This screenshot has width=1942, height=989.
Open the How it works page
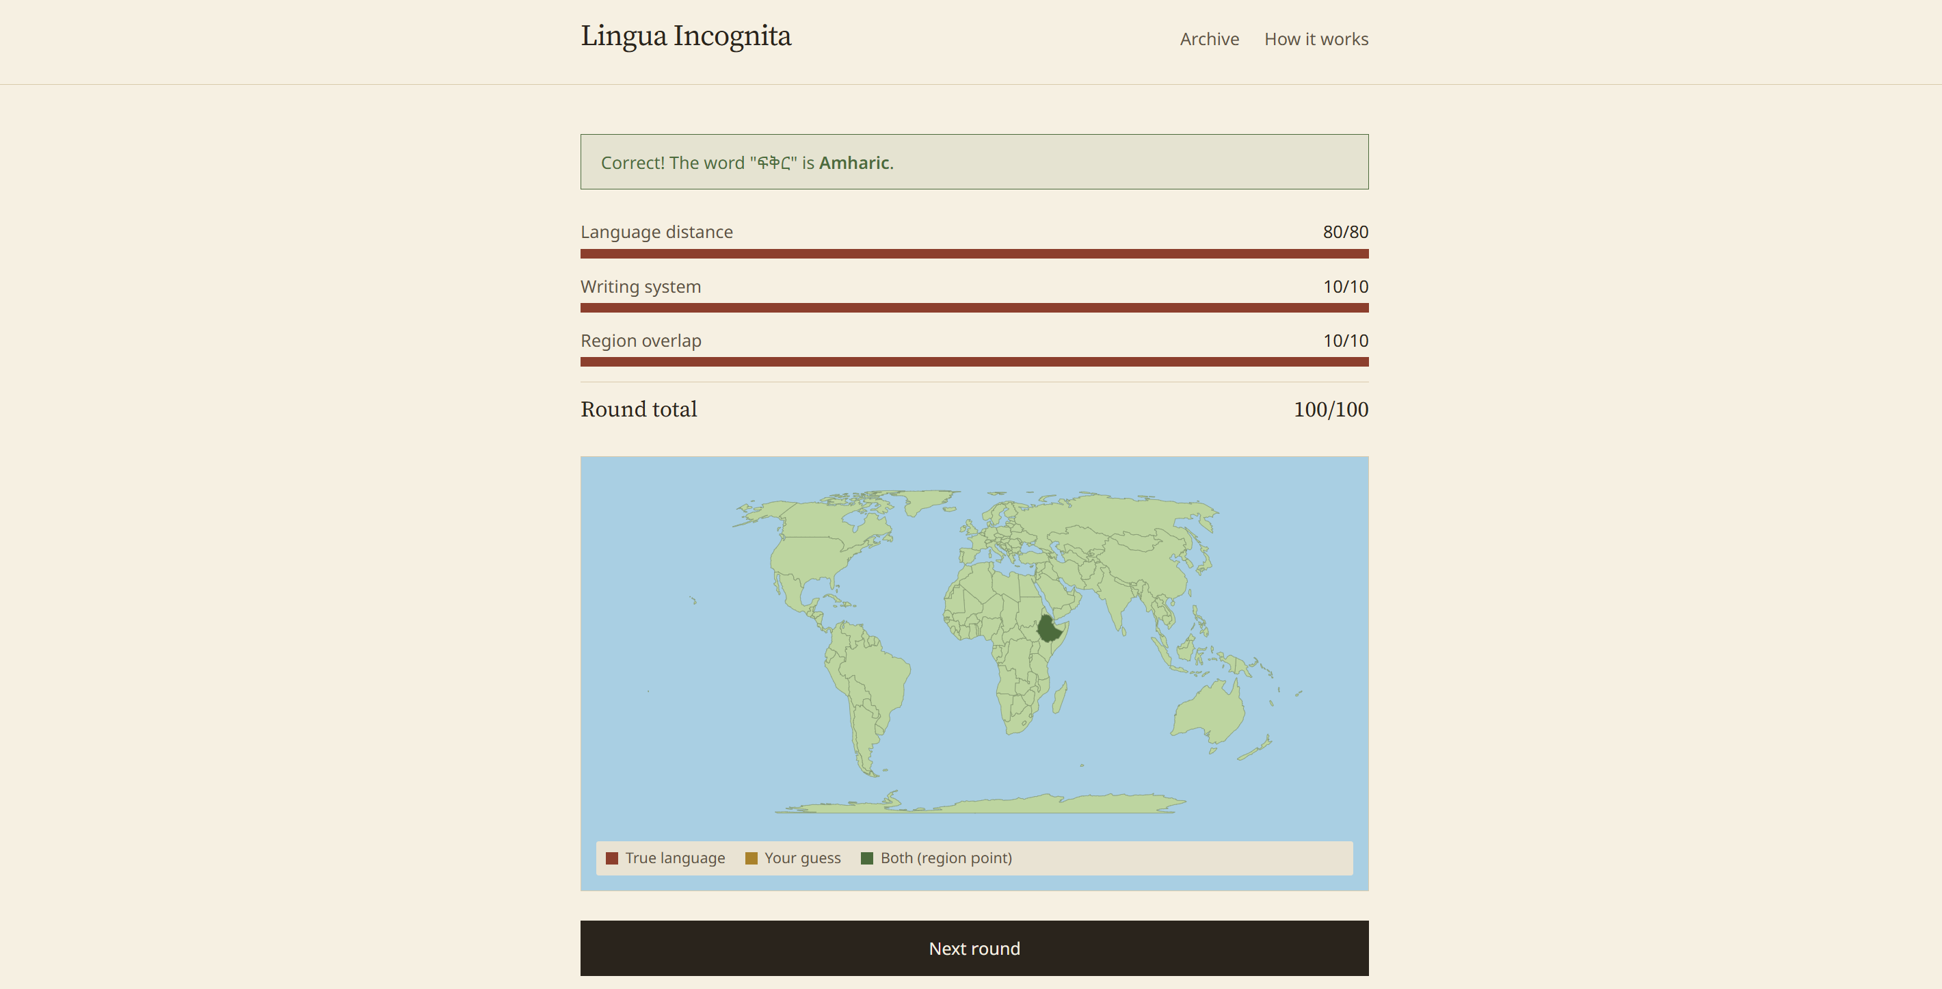[1316, 39]
